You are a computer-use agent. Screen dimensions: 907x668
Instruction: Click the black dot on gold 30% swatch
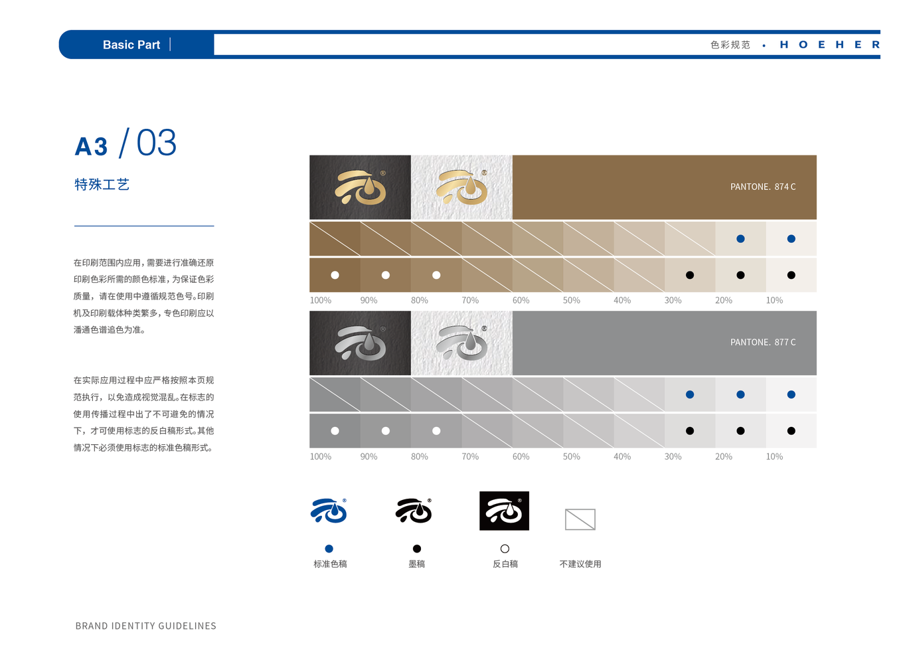[x=690, y=275]
